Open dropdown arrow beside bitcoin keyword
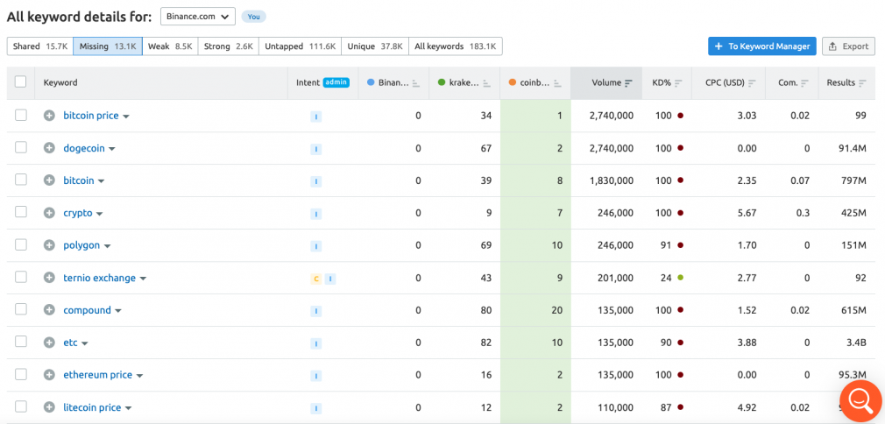 (x=101, y=182)
